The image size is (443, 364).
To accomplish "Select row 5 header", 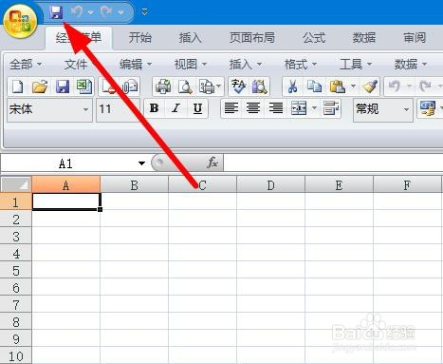I will [x=16, y=270].
